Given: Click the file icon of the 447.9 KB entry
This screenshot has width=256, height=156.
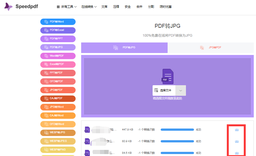Looking at the screenshot, I should point(87,130).
